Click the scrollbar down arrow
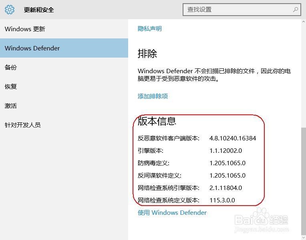 pyautogui.click(x=304, y=238)
